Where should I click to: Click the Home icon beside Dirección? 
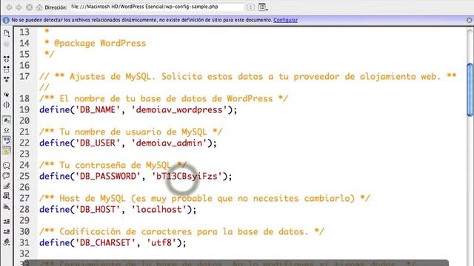[39, 7]
